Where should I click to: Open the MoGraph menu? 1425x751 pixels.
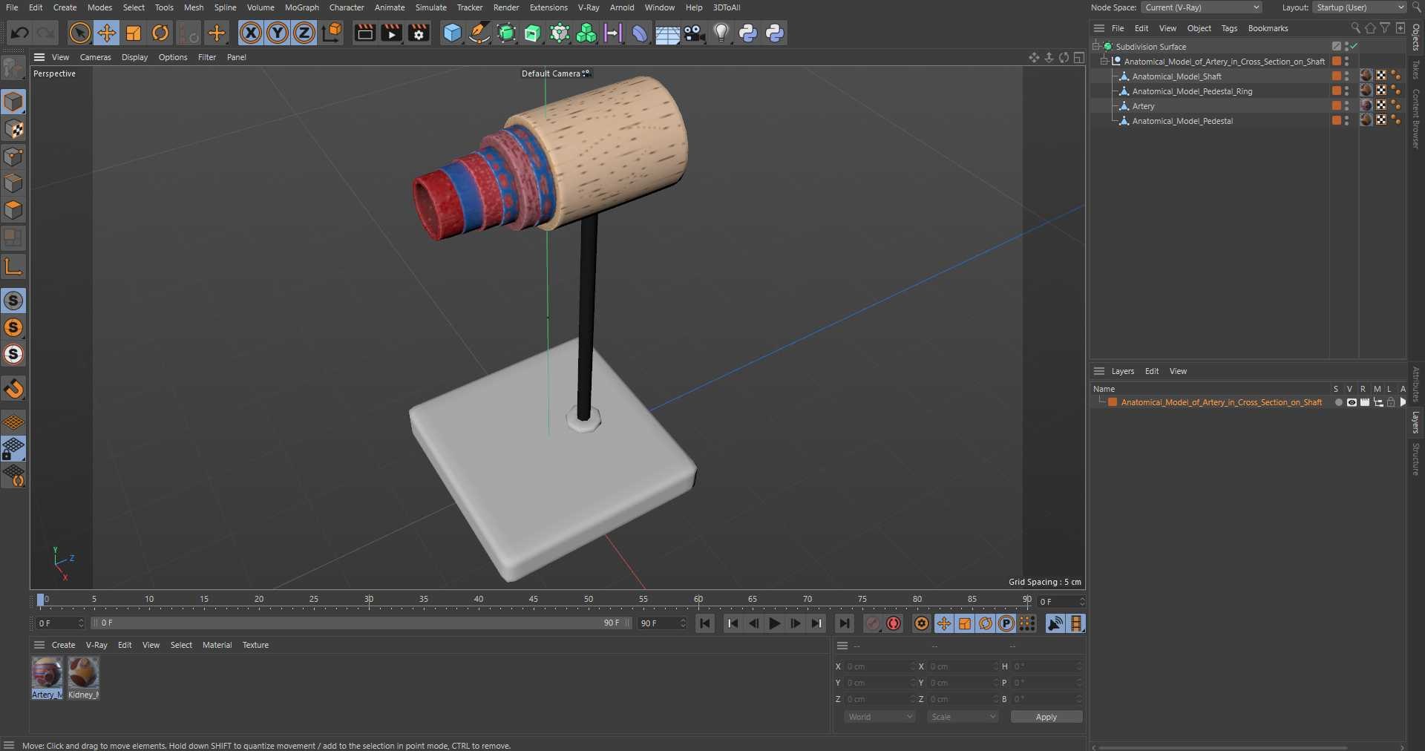pos(301,7)
